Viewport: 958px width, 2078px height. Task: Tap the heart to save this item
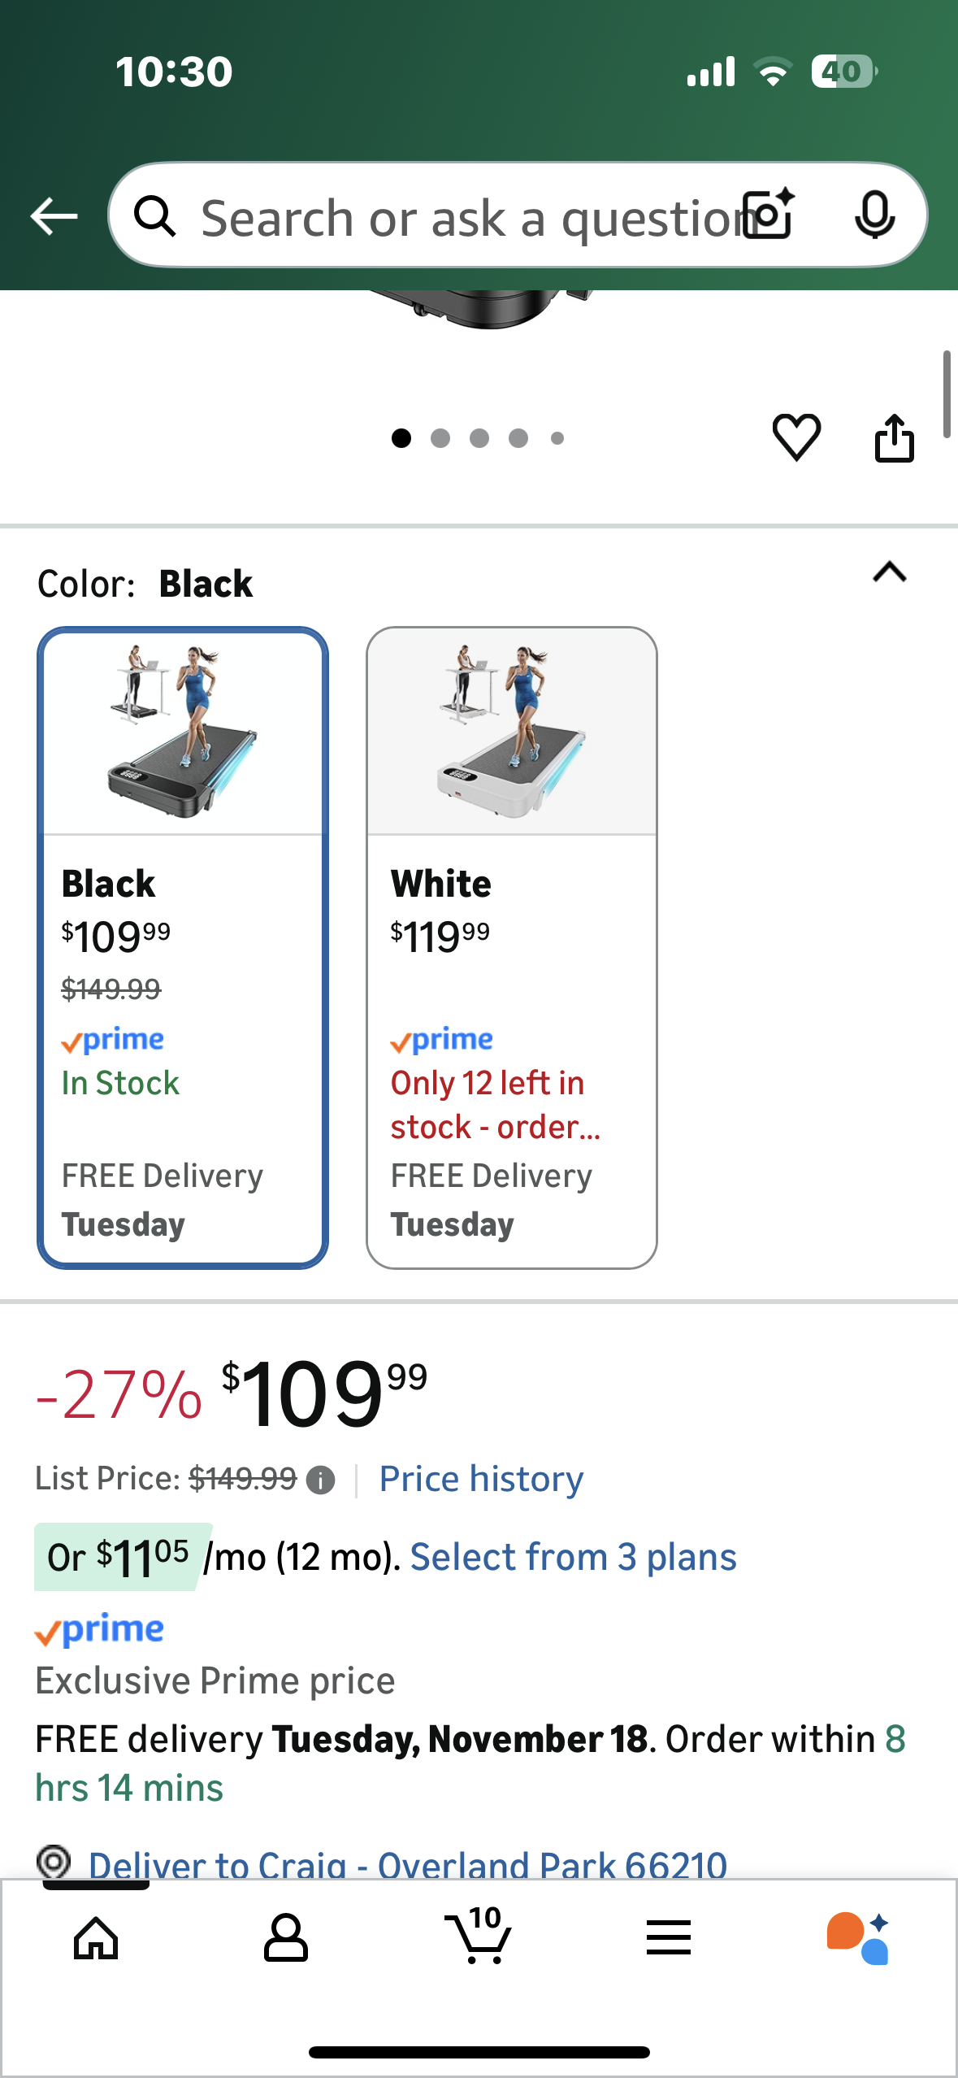point(795,437)
